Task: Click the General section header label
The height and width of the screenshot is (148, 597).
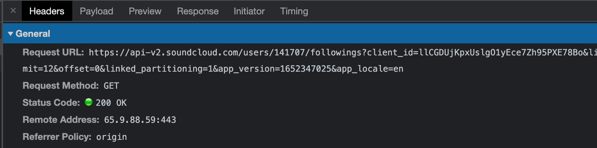Action: click(33, 34)
